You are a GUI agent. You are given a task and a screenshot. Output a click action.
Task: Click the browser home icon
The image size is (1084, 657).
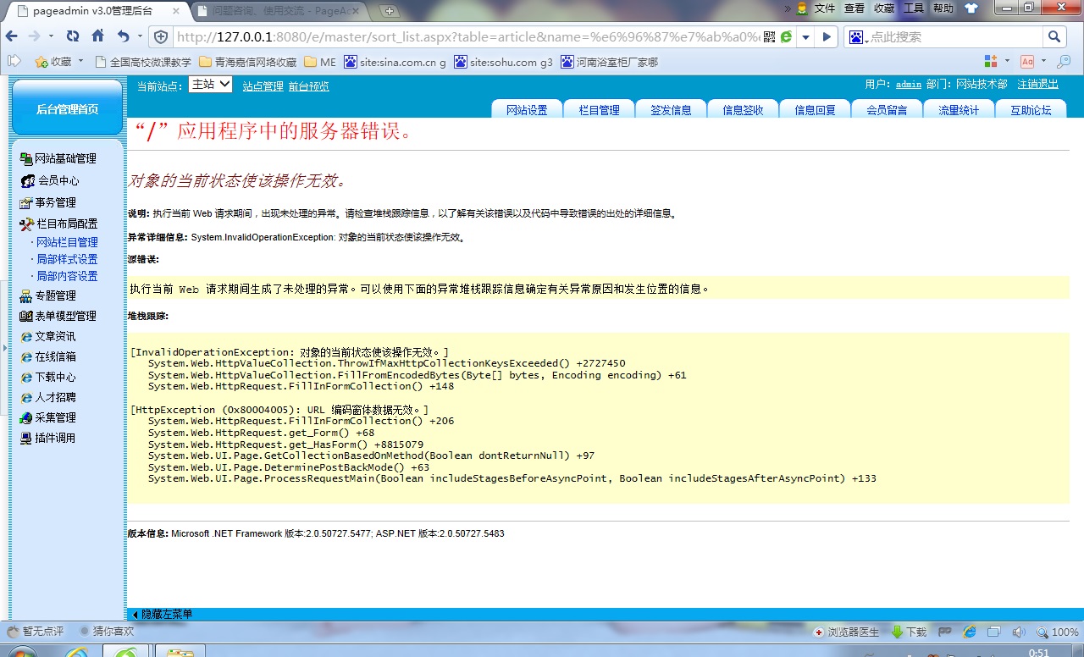[97, 36]
